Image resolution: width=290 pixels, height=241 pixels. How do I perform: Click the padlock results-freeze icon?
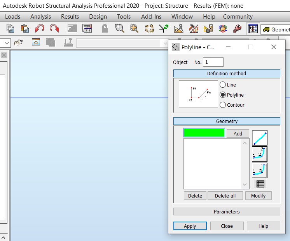(x=105, y=29)
